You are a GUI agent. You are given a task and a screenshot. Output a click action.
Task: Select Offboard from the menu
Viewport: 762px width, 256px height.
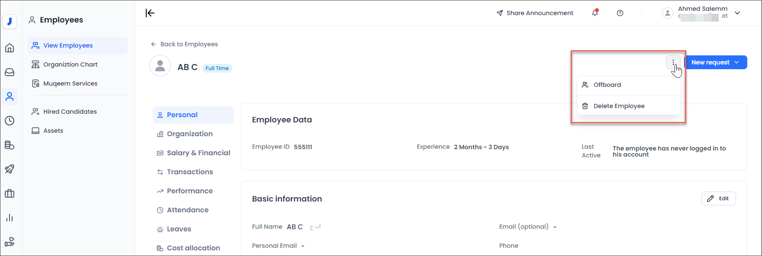[607, 85]
